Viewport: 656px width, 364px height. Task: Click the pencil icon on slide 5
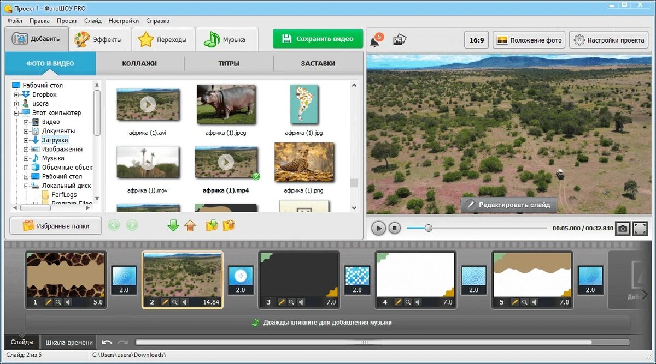[515, 302]
